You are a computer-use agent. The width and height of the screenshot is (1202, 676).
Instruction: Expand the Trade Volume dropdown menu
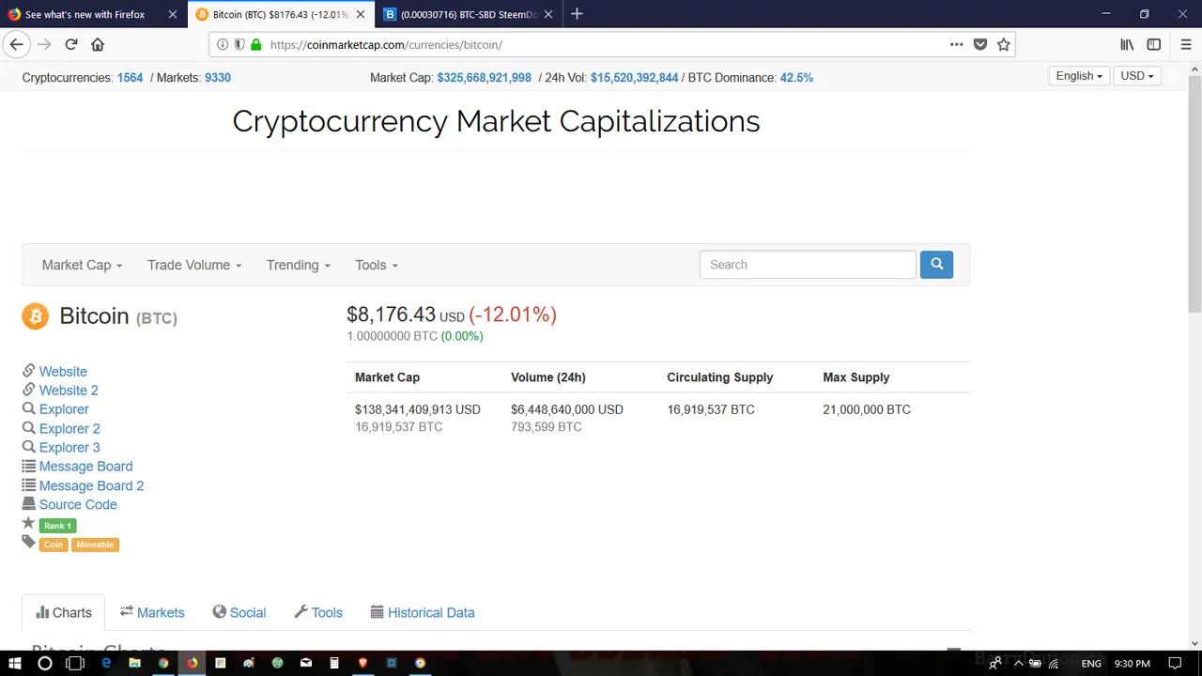(194, 265)
